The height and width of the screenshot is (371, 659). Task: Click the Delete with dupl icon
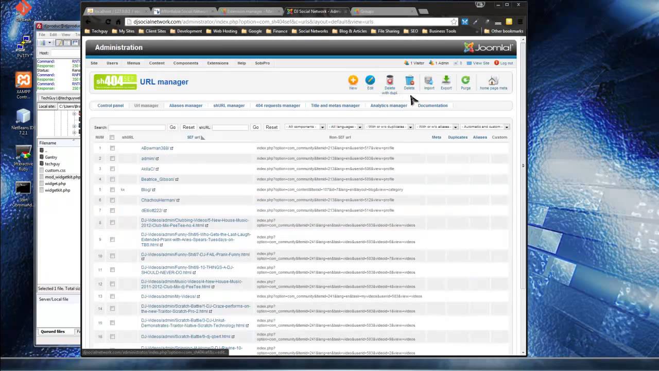click(x=390, y=80)
